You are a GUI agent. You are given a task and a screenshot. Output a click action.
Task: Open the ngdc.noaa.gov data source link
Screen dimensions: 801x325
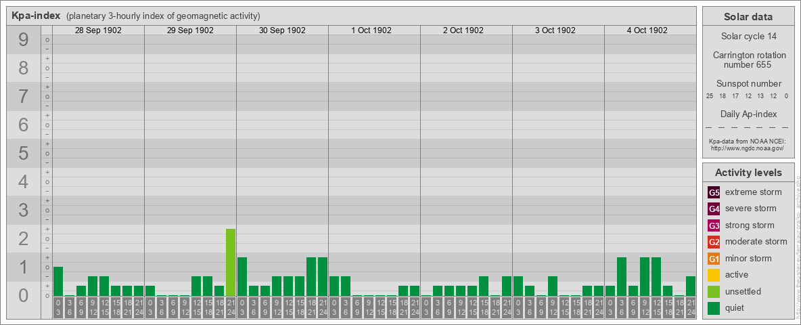tap(748, 148)
